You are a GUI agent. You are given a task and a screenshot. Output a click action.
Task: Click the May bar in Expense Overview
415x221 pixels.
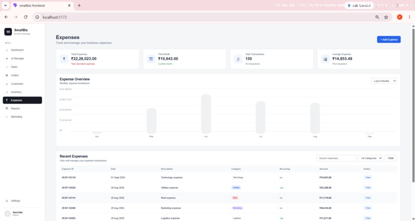tap(151, 121)
